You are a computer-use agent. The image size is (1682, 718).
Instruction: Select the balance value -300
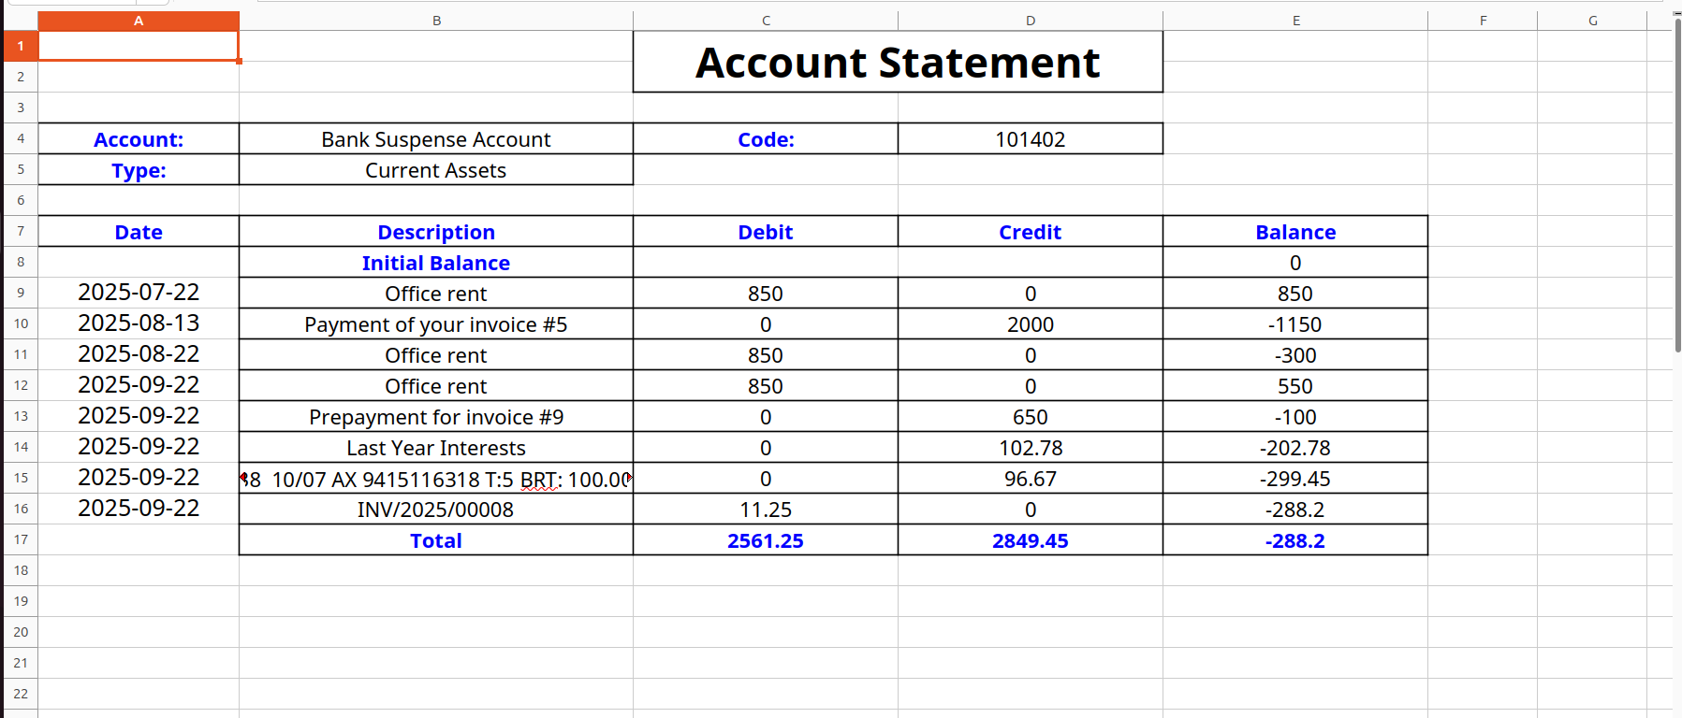click(x=1295, y=354)
